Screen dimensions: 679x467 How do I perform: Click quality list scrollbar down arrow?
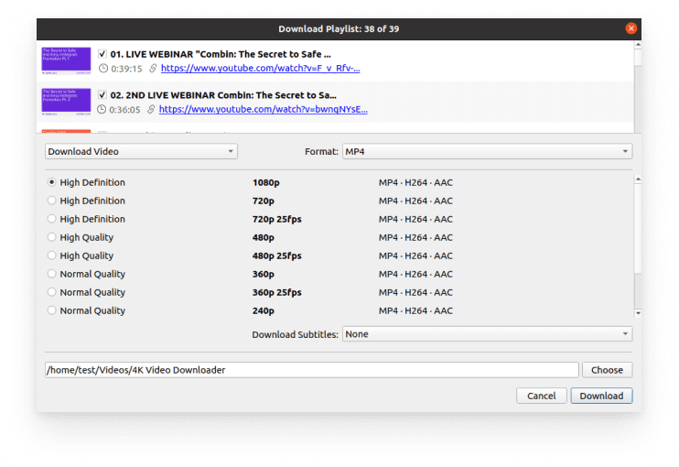coord(638,313)
